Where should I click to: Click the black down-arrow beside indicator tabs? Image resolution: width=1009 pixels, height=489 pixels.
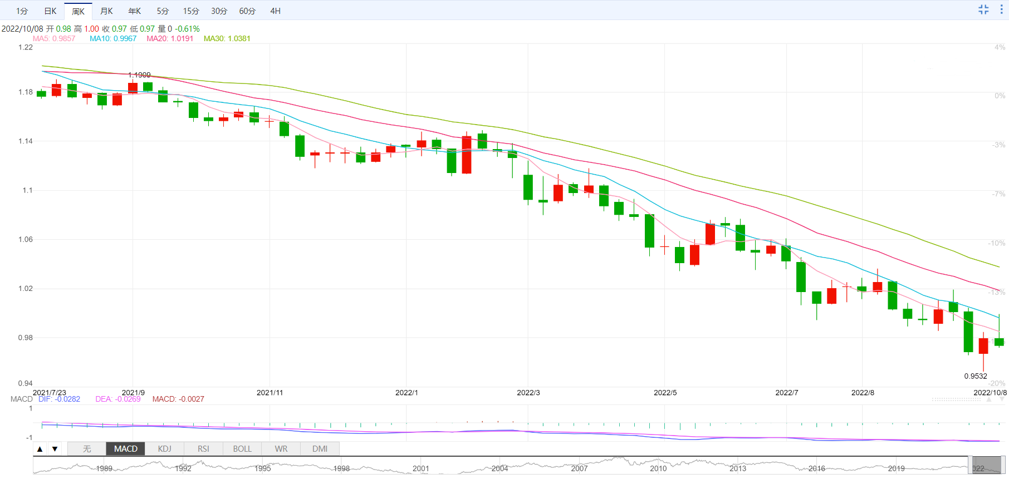(55, 449)
